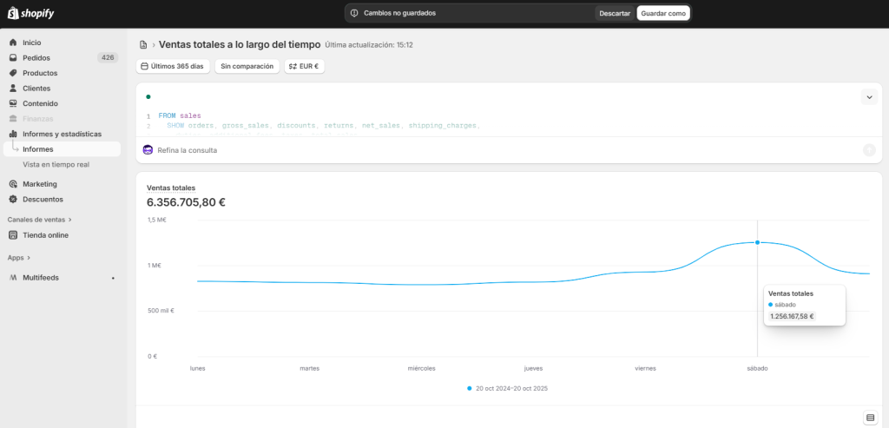
Task: Click the Clientes person icon
Action: tap(13, 89)
